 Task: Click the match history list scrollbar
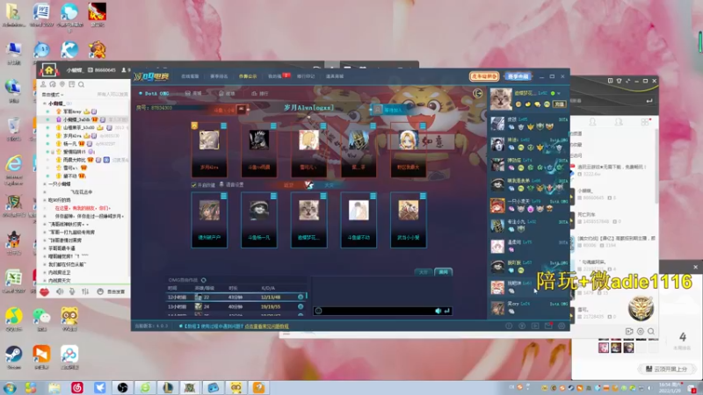pos(306,296)
